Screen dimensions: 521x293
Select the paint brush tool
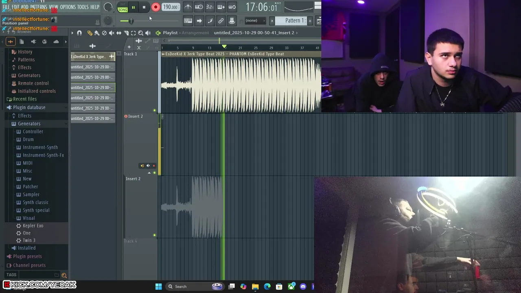(x=97, y=33)
